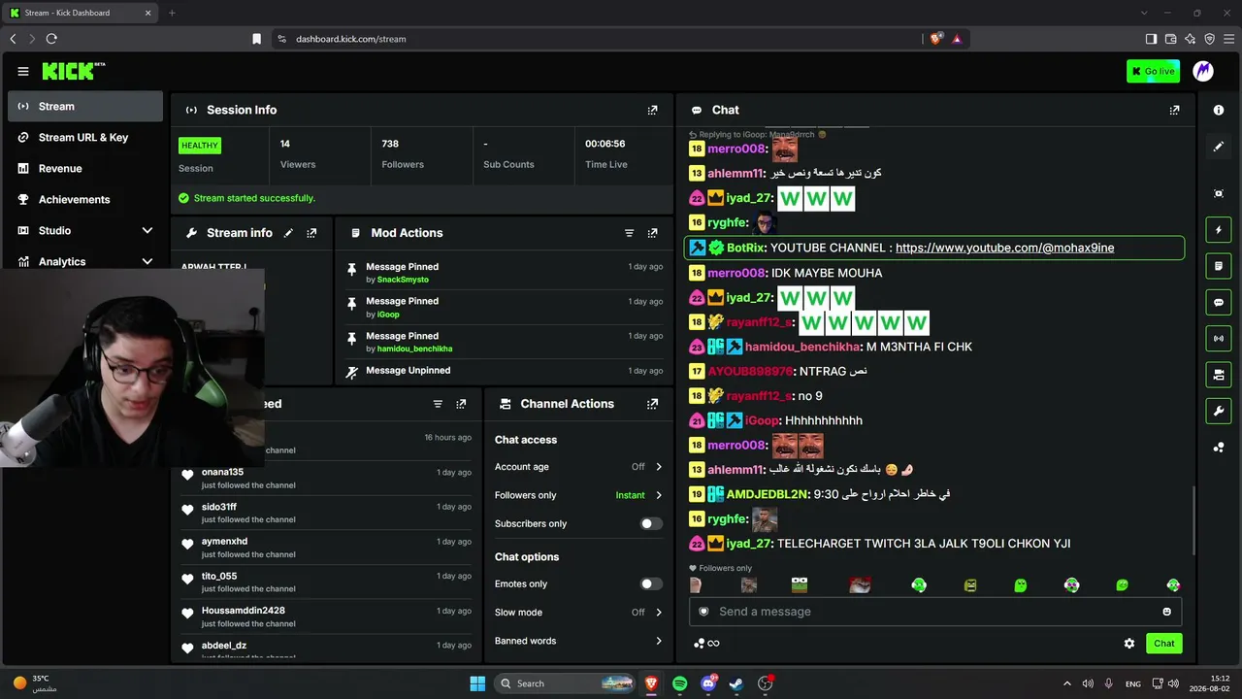The image size is (1242, 699).
Task: Open the Revenue page
Action: [x=85, y=169]
